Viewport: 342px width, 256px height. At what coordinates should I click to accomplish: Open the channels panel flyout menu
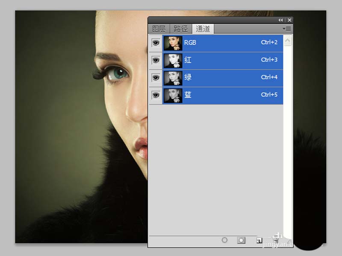point(287,29)
